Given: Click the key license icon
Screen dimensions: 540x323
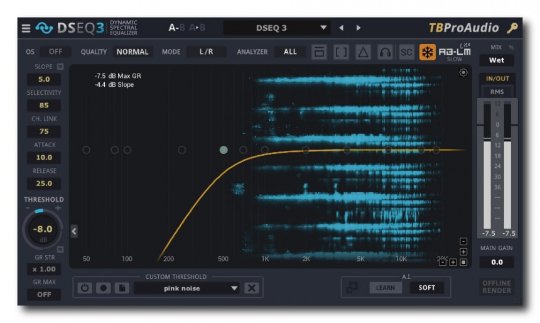Looking at the screenshot, I should [x=512, y=28].
